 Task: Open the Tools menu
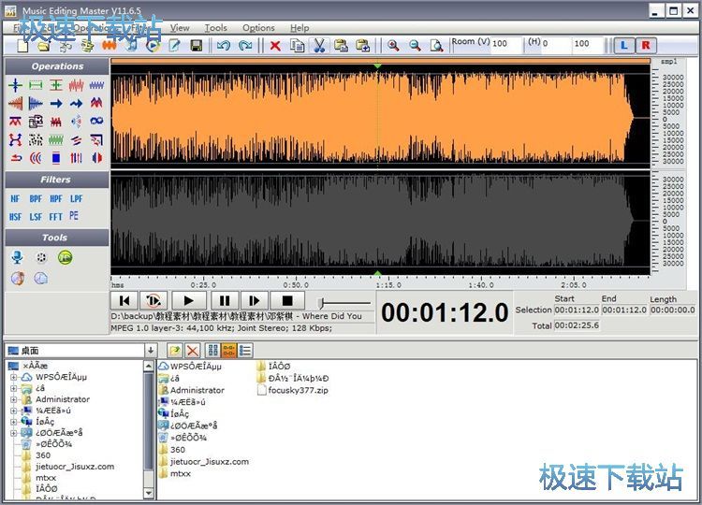click(215, 28)
